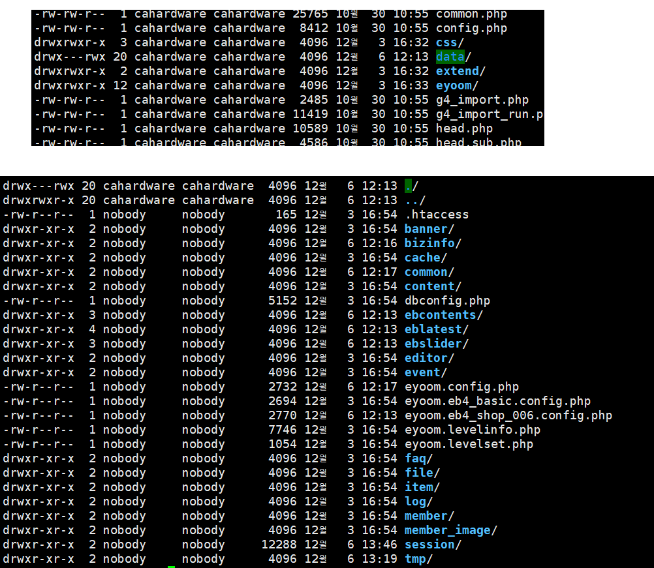Click the eyoom/ directory in upper listing

tap(457, 85)
